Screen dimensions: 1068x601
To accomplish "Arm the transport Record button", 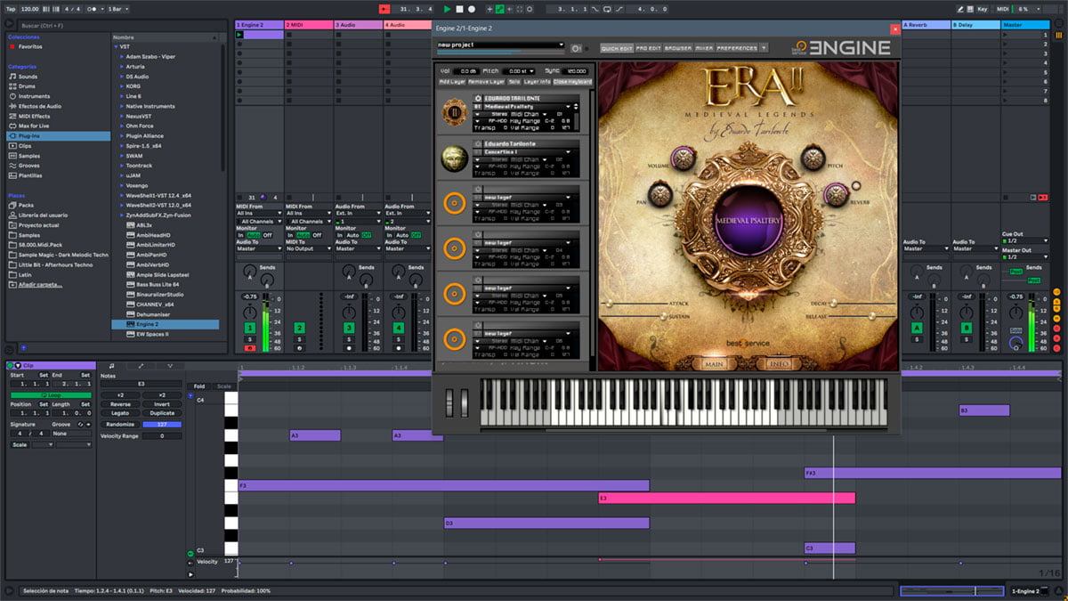I will (x=472, y=9).
